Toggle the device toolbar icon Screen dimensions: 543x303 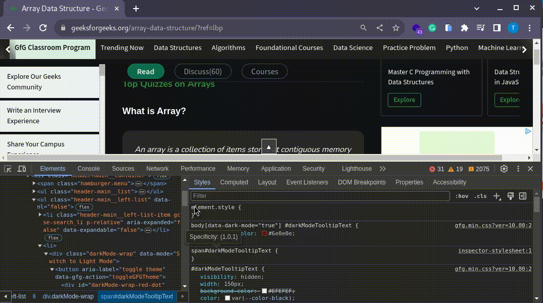22,169
